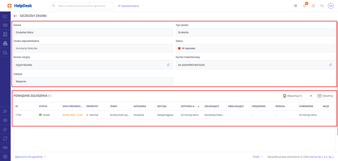Expand Zgłoszenie od sygnalisty menu
This screenshot has height=161, width=338.
[x=30, y=157]
